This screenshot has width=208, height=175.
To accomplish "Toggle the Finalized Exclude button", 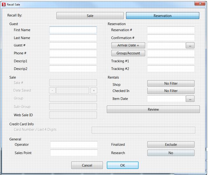I will (171, 144).
